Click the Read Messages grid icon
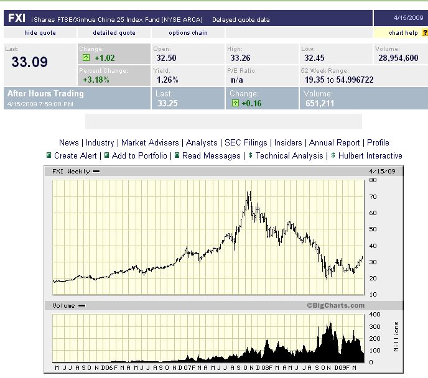Screen dimensions: 428x378 click(177, 155)
